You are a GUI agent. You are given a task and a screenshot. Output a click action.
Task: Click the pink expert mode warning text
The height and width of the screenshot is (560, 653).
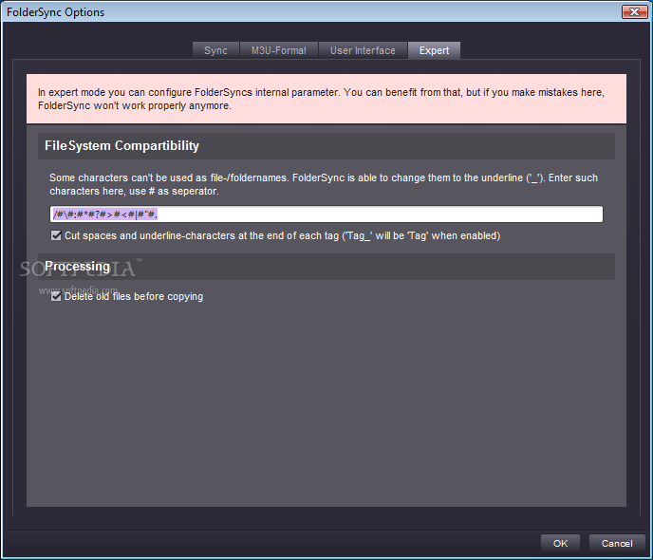point(321,99)
